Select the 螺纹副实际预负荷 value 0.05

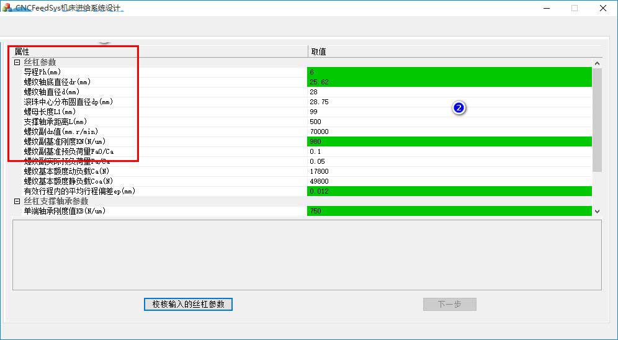[449, 161]
